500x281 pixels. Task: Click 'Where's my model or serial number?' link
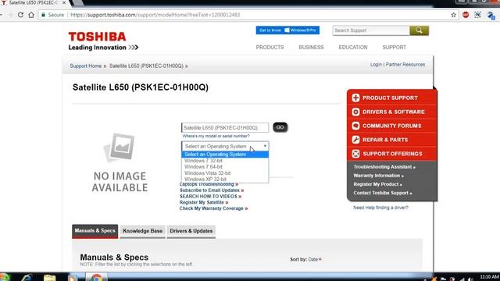(216, 136)
